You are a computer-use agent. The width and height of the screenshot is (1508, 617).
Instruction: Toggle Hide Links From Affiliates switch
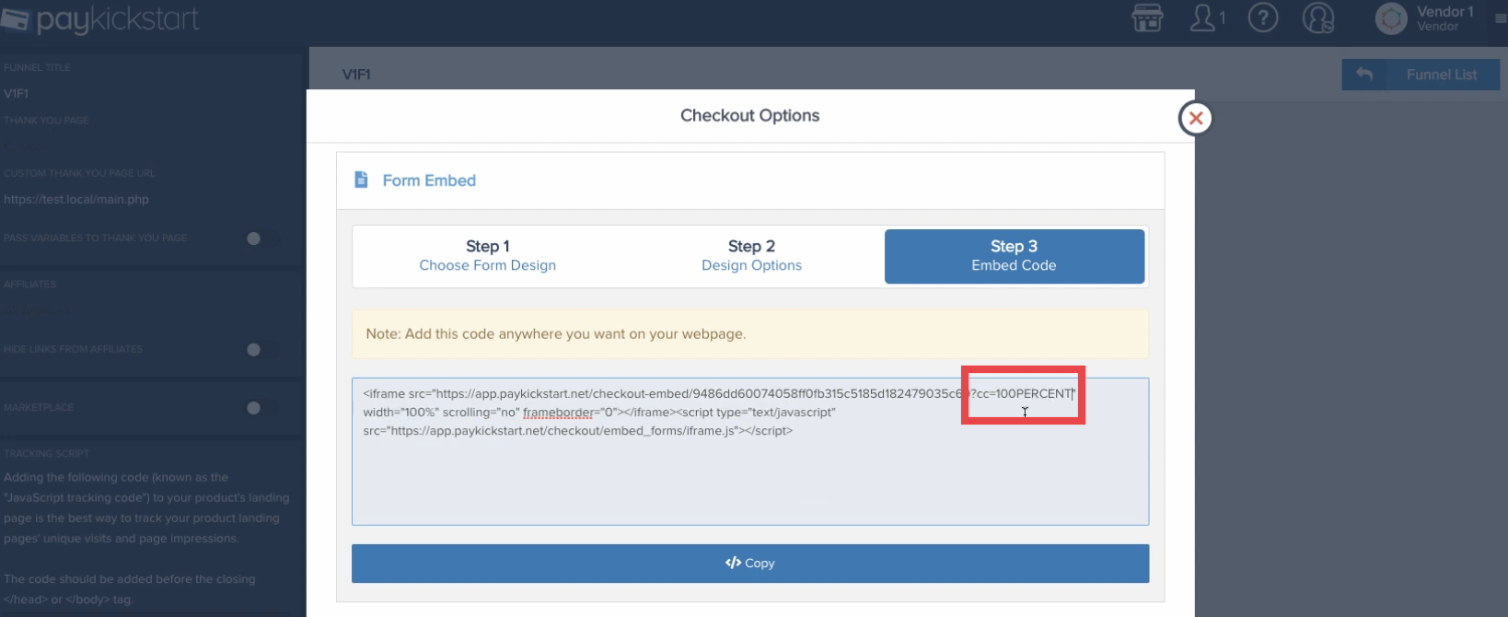tap(261, 350)
